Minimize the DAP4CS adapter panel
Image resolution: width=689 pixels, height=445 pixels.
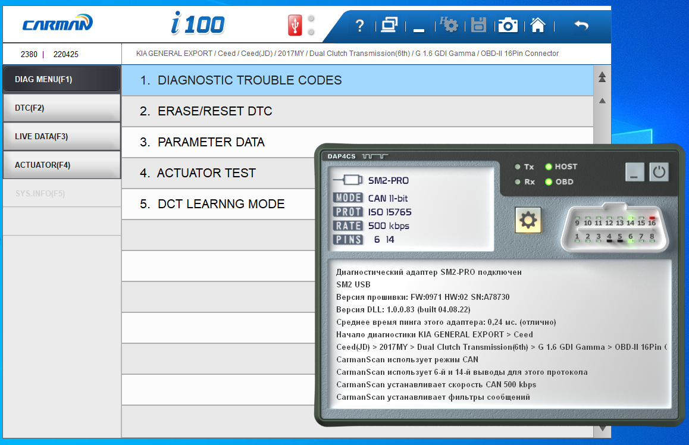click(634, 173)
